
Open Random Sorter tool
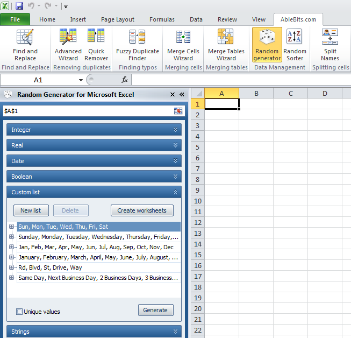click(x=295, y=45)
